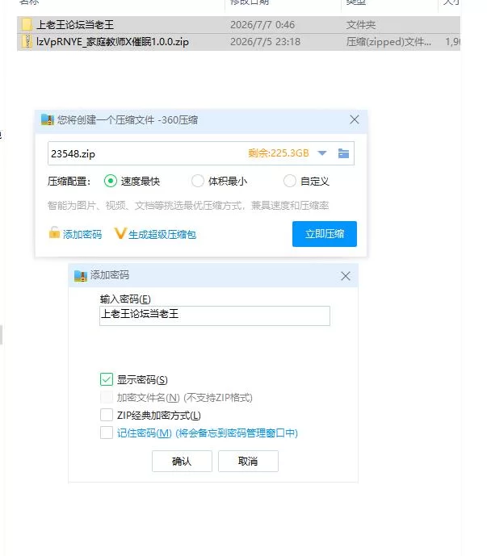This screenshot has height=556, width=487.
Task: Select the 速度最快 radio option
Action: (111, 181)
